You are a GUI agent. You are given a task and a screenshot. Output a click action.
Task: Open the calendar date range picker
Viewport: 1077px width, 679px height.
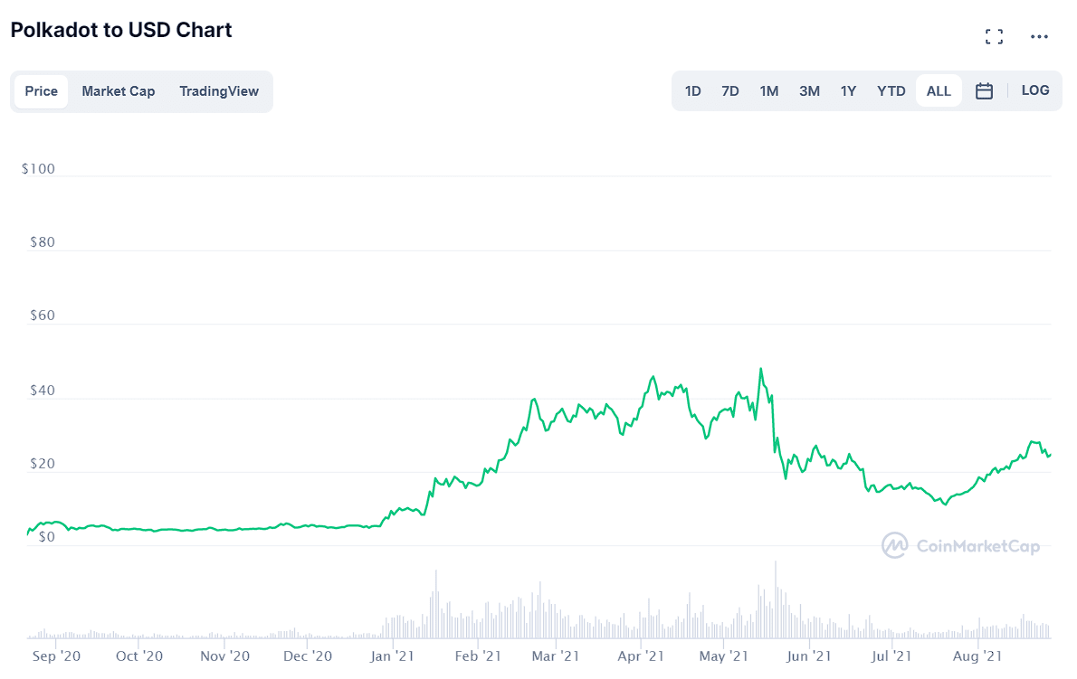tap(984, 91)
